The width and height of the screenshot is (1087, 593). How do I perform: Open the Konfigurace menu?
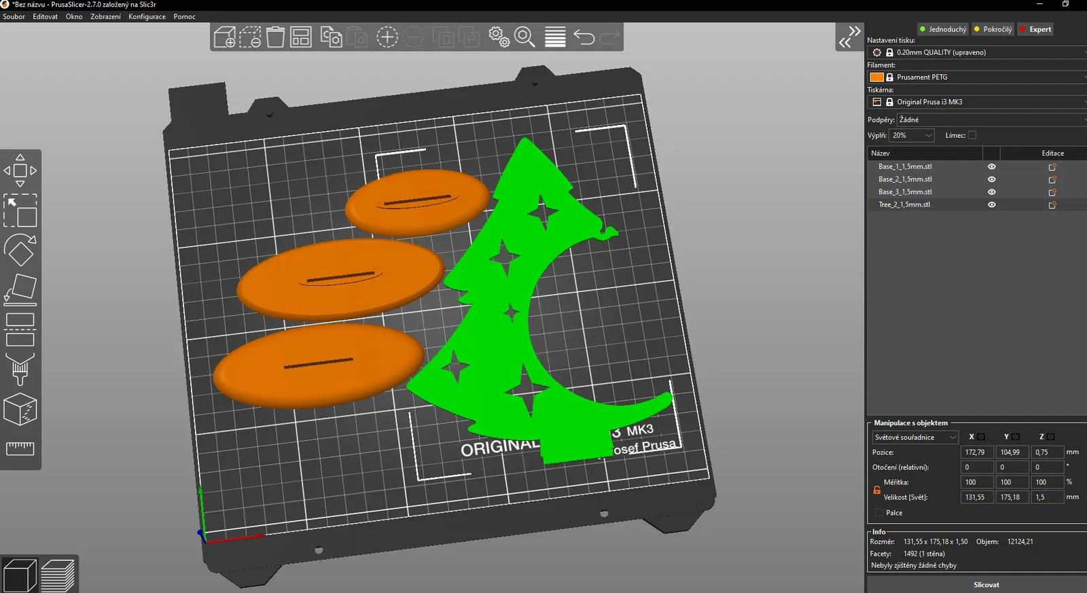147,16
